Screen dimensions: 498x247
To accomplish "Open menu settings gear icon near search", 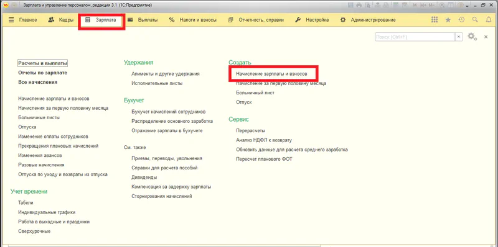I will click(472, 37).
